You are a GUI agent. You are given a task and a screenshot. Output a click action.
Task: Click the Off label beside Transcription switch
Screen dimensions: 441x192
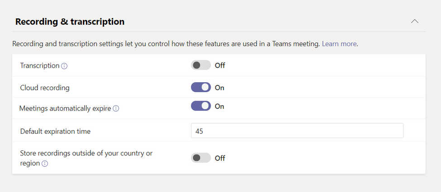220,66
